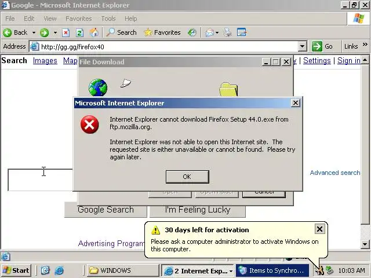Click the system clock 10:03 AM
Viewport: 371px width, 278px height.
(x=351, y=270)
